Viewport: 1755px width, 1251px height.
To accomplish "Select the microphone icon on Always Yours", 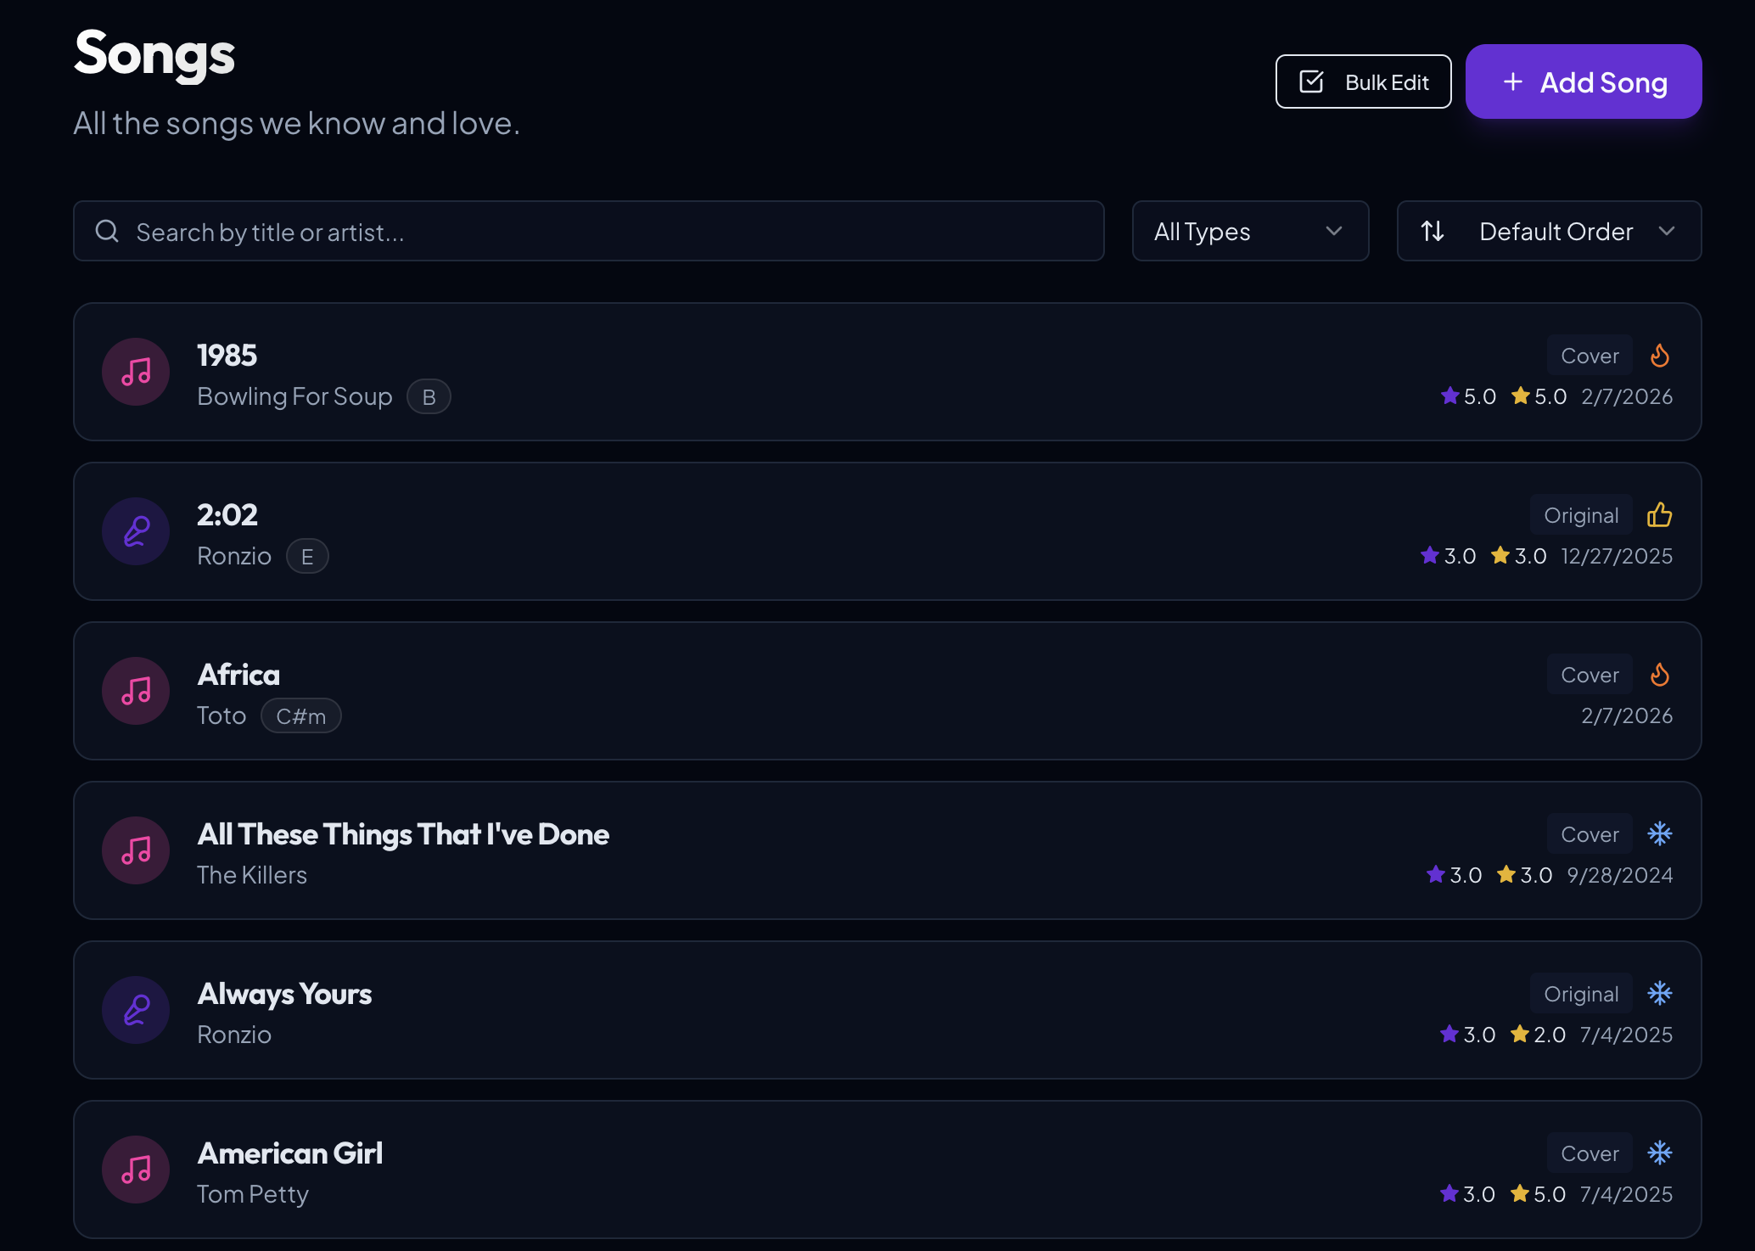I will (135, 1010).
